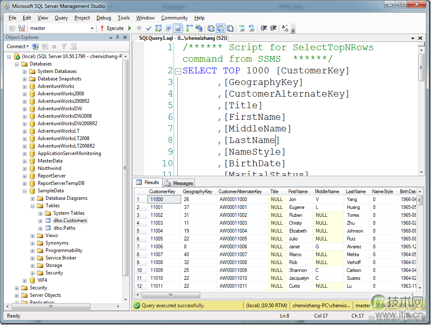Uncomment the selected lines
431x325 pixels.
click(252, 28)
